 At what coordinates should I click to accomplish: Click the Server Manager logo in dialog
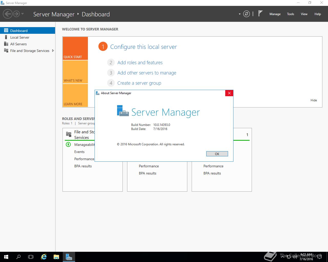pos(123,111)
